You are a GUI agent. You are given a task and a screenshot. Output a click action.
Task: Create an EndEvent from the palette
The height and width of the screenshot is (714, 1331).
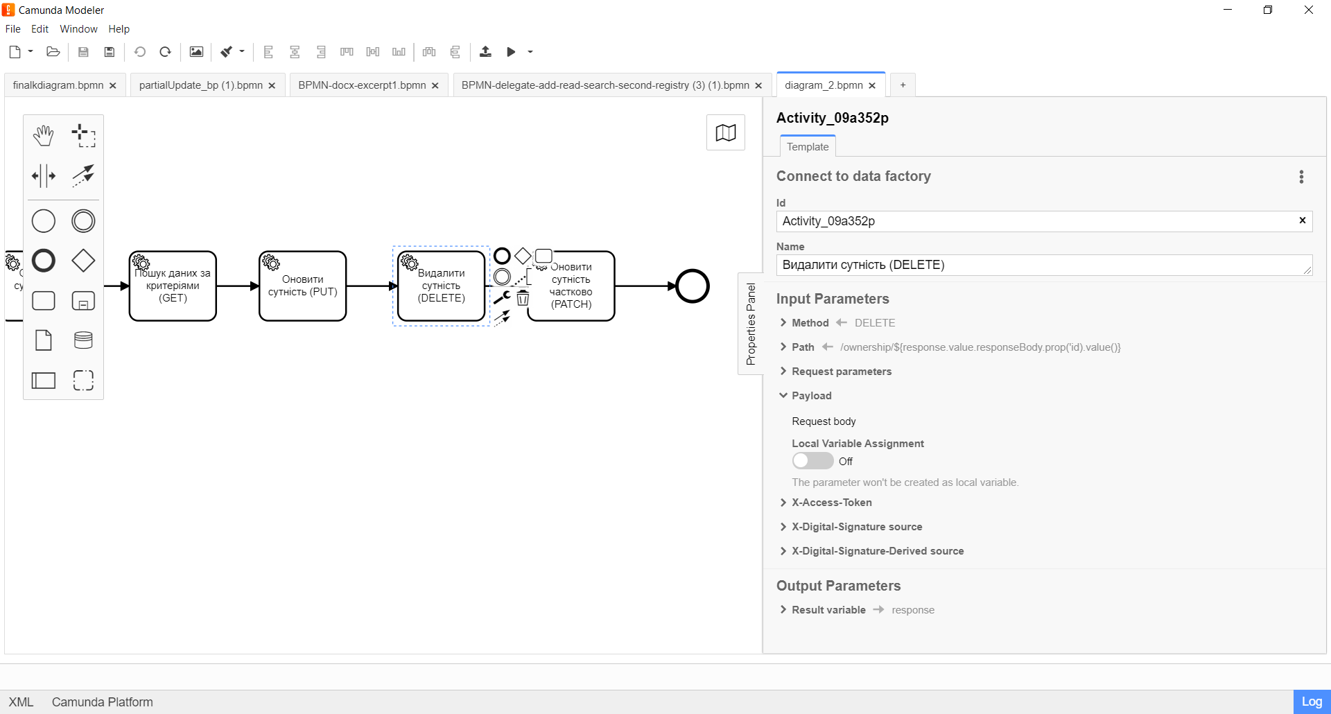pos(44,261)
